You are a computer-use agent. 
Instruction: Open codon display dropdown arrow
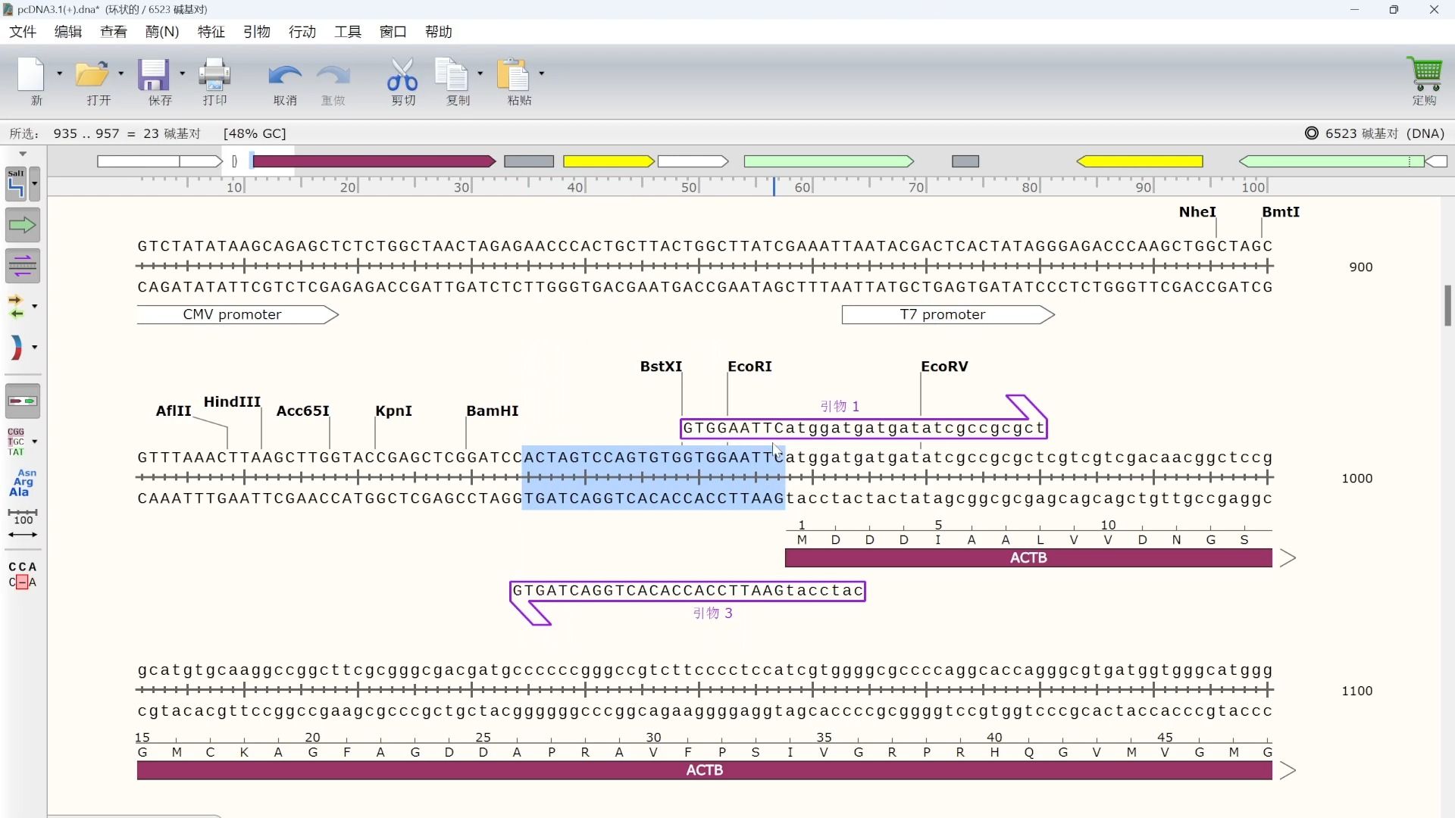click(34, 442)
